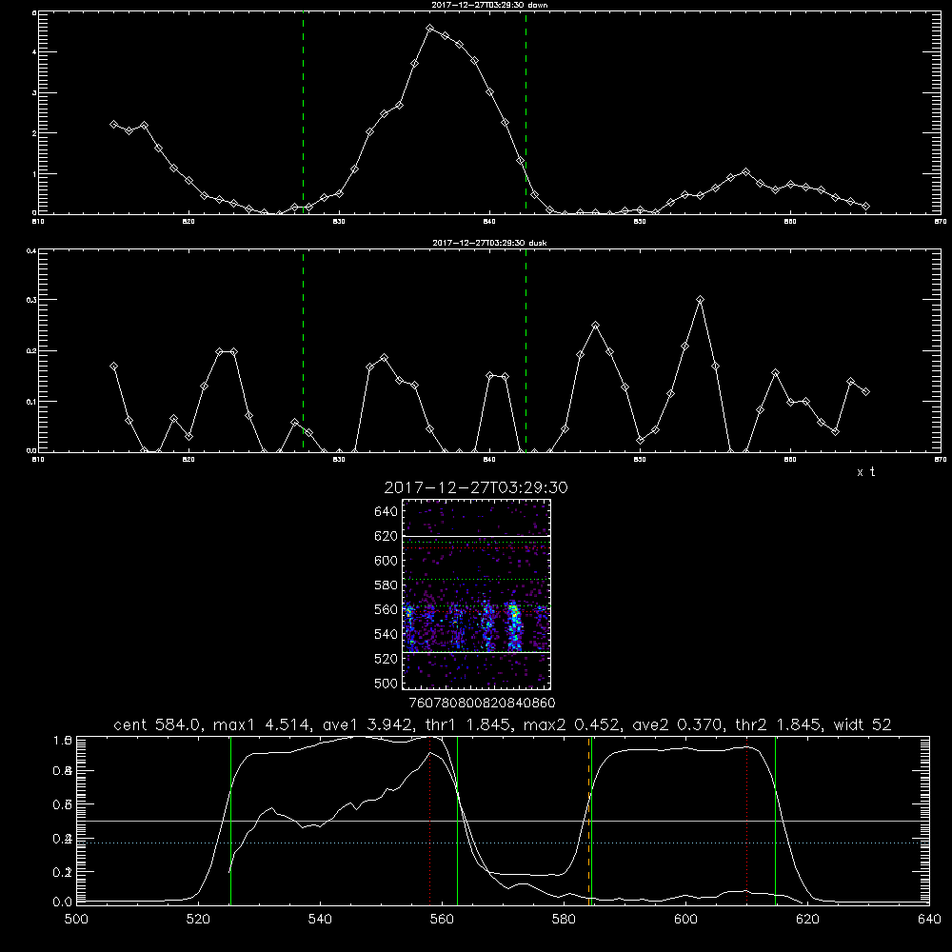Click '870' on the dusk plot x-axis

pos(941,460)
